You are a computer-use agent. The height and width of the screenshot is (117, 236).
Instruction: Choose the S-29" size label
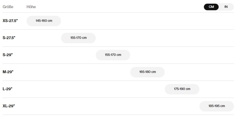[8, 55]
